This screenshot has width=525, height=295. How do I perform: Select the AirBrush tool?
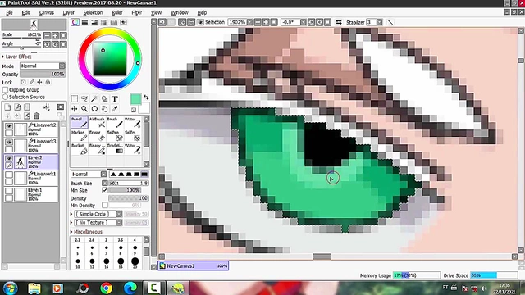[x=97, y=122]
